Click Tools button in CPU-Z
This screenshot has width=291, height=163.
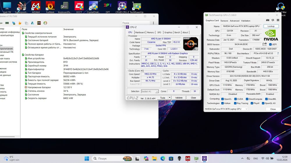coord(163,98)
